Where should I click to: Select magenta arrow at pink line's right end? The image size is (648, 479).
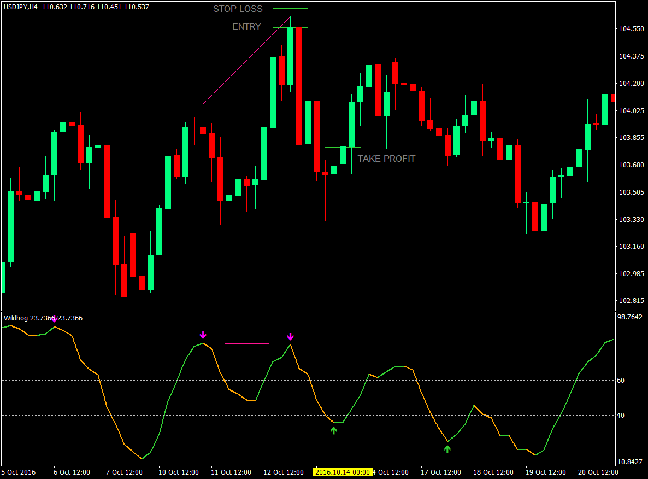click(290, 336)
